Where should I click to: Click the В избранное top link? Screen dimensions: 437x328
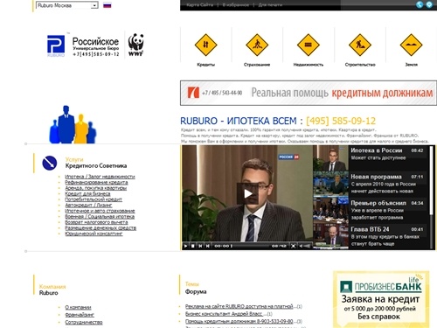point(236,5)
